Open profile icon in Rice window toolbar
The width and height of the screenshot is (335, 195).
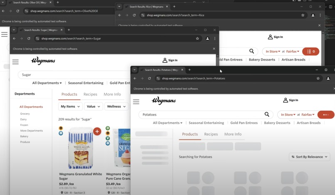pos(313,15)
